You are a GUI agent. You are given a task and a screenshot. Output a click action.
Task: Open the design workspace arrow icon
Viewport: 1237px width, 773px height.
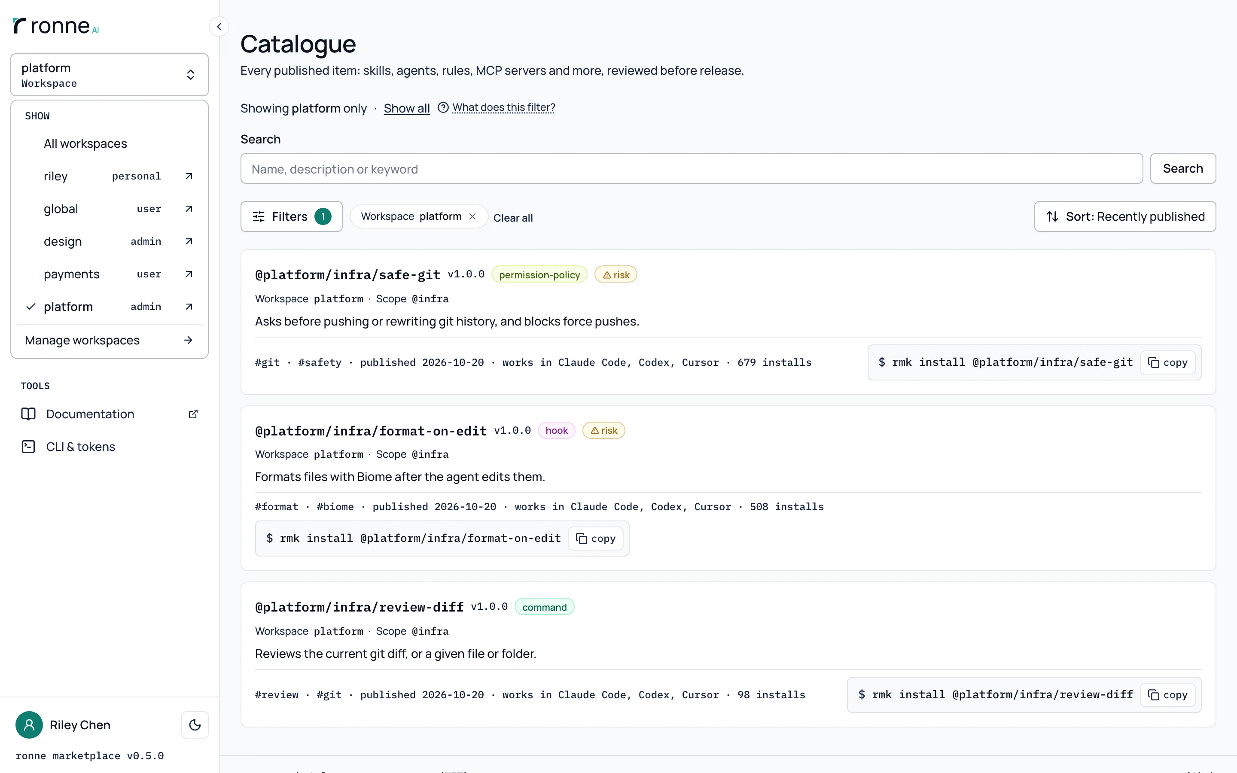[x=189, y=241]
